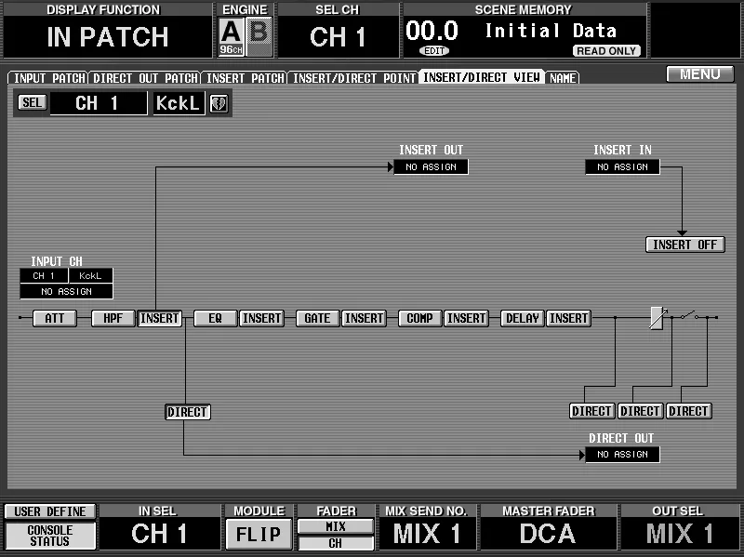Click the DELAY block

[523, 318]
